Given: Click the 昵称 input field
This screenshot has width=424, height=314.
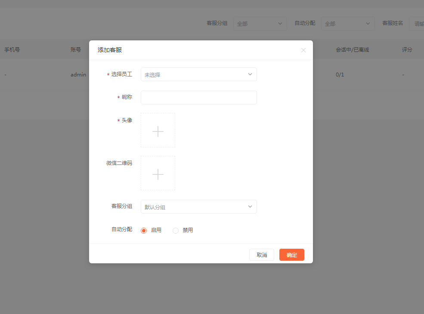Looking at the screenshot, I should click(199, 98).
